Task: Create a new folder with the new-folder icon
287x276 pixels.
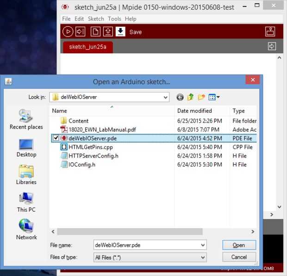Action: coord(201,97)
